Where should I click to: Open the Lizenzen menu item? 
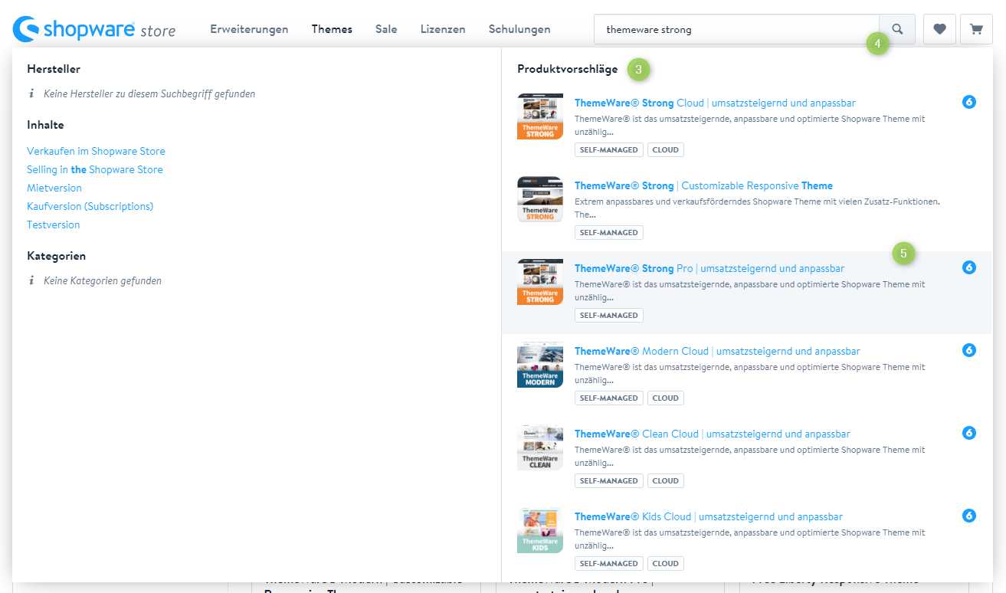pyautogui.click(x=443, y=29)
